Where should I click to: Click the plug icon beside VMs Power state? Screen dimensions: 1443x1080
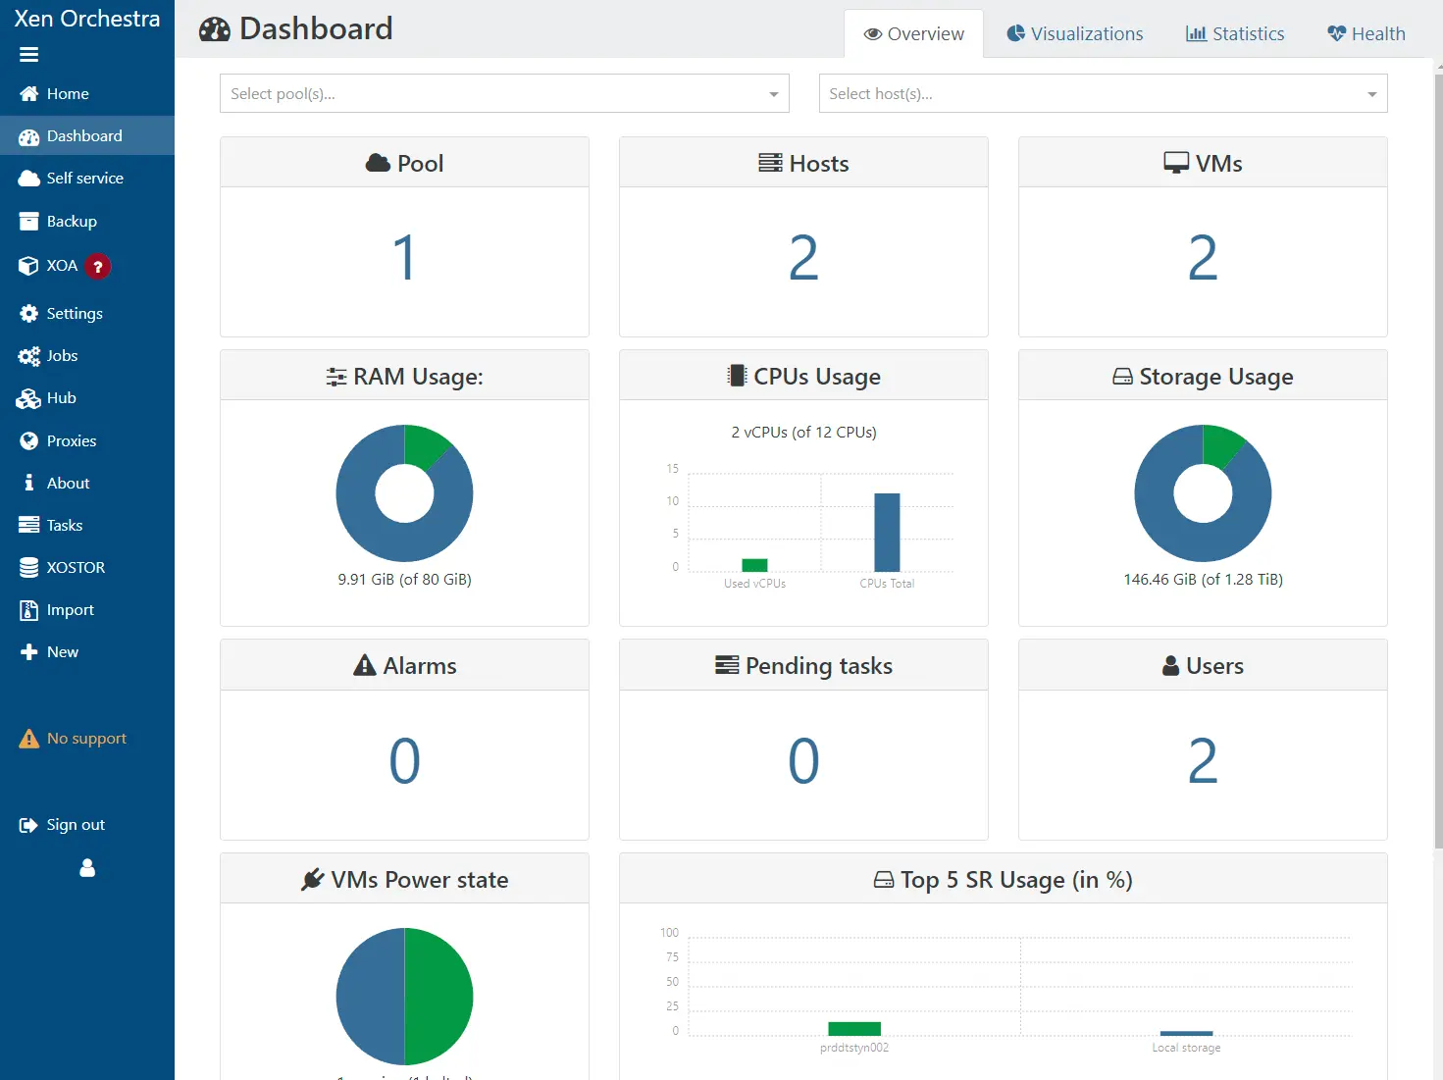(x=312, y=880)
